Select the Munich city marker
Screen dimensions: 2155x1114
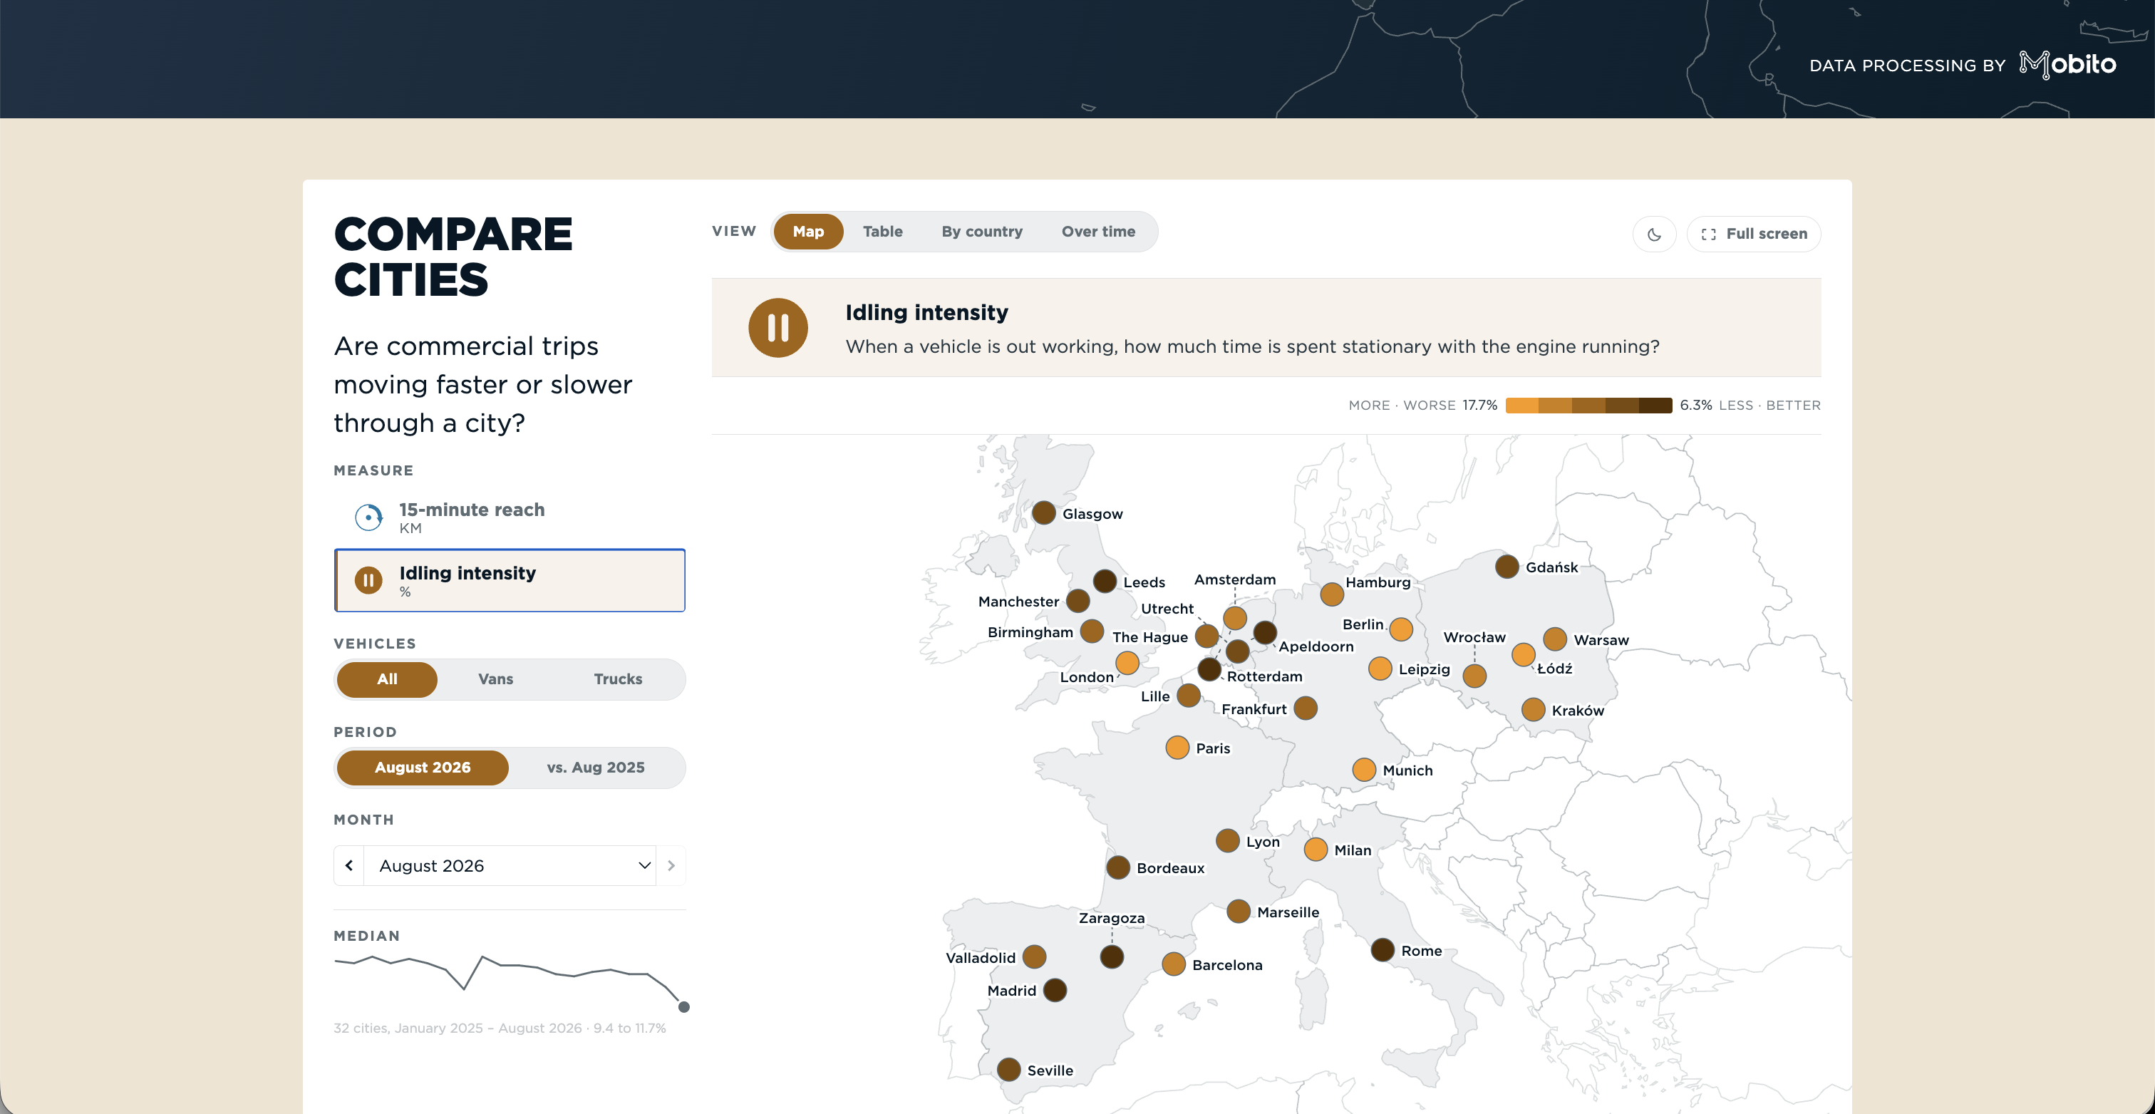point(1365,770)
